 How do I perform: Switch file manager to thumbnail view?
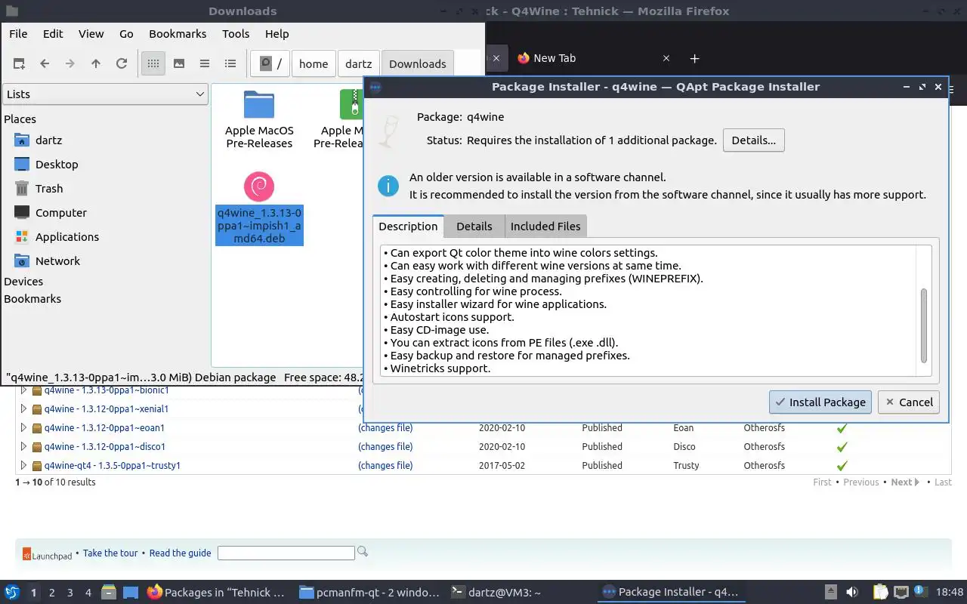click(179, 64)
